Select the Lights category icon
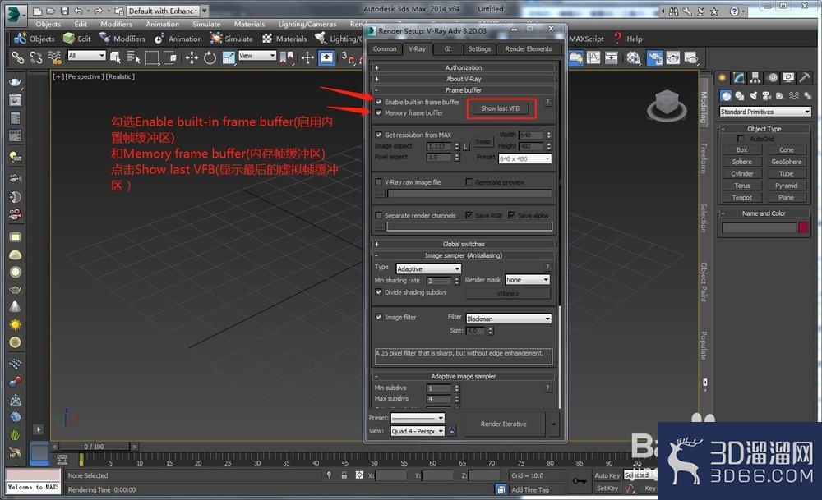 [x=753, y=95]
